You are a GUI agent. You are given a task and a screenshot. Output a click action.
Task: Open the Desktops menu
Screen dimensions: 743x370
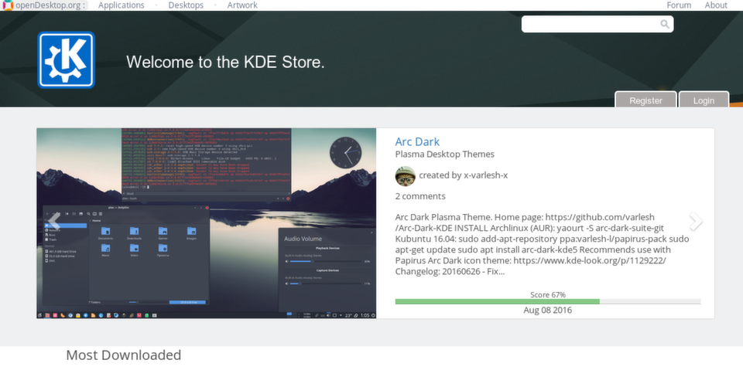point(186,5)
